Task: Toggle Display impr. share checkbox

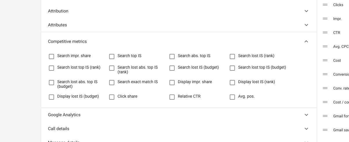Action: [172, 83]
